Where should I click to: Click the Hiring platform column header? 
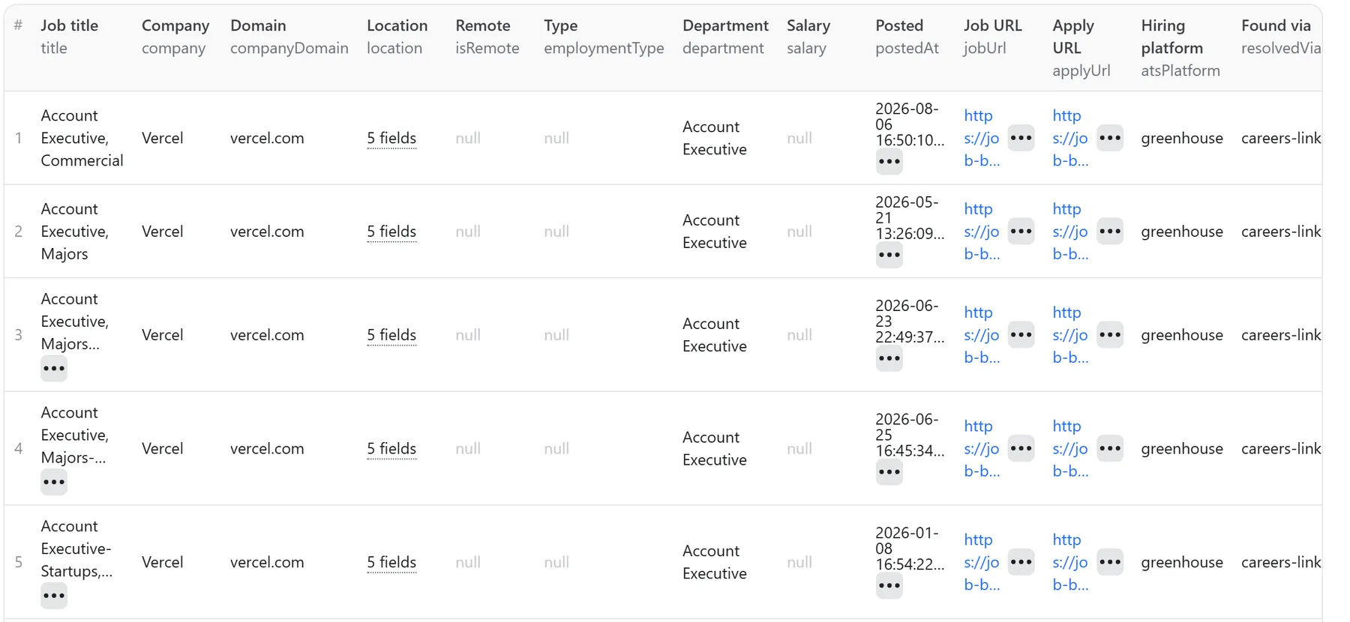click(x=1180, y=48)
